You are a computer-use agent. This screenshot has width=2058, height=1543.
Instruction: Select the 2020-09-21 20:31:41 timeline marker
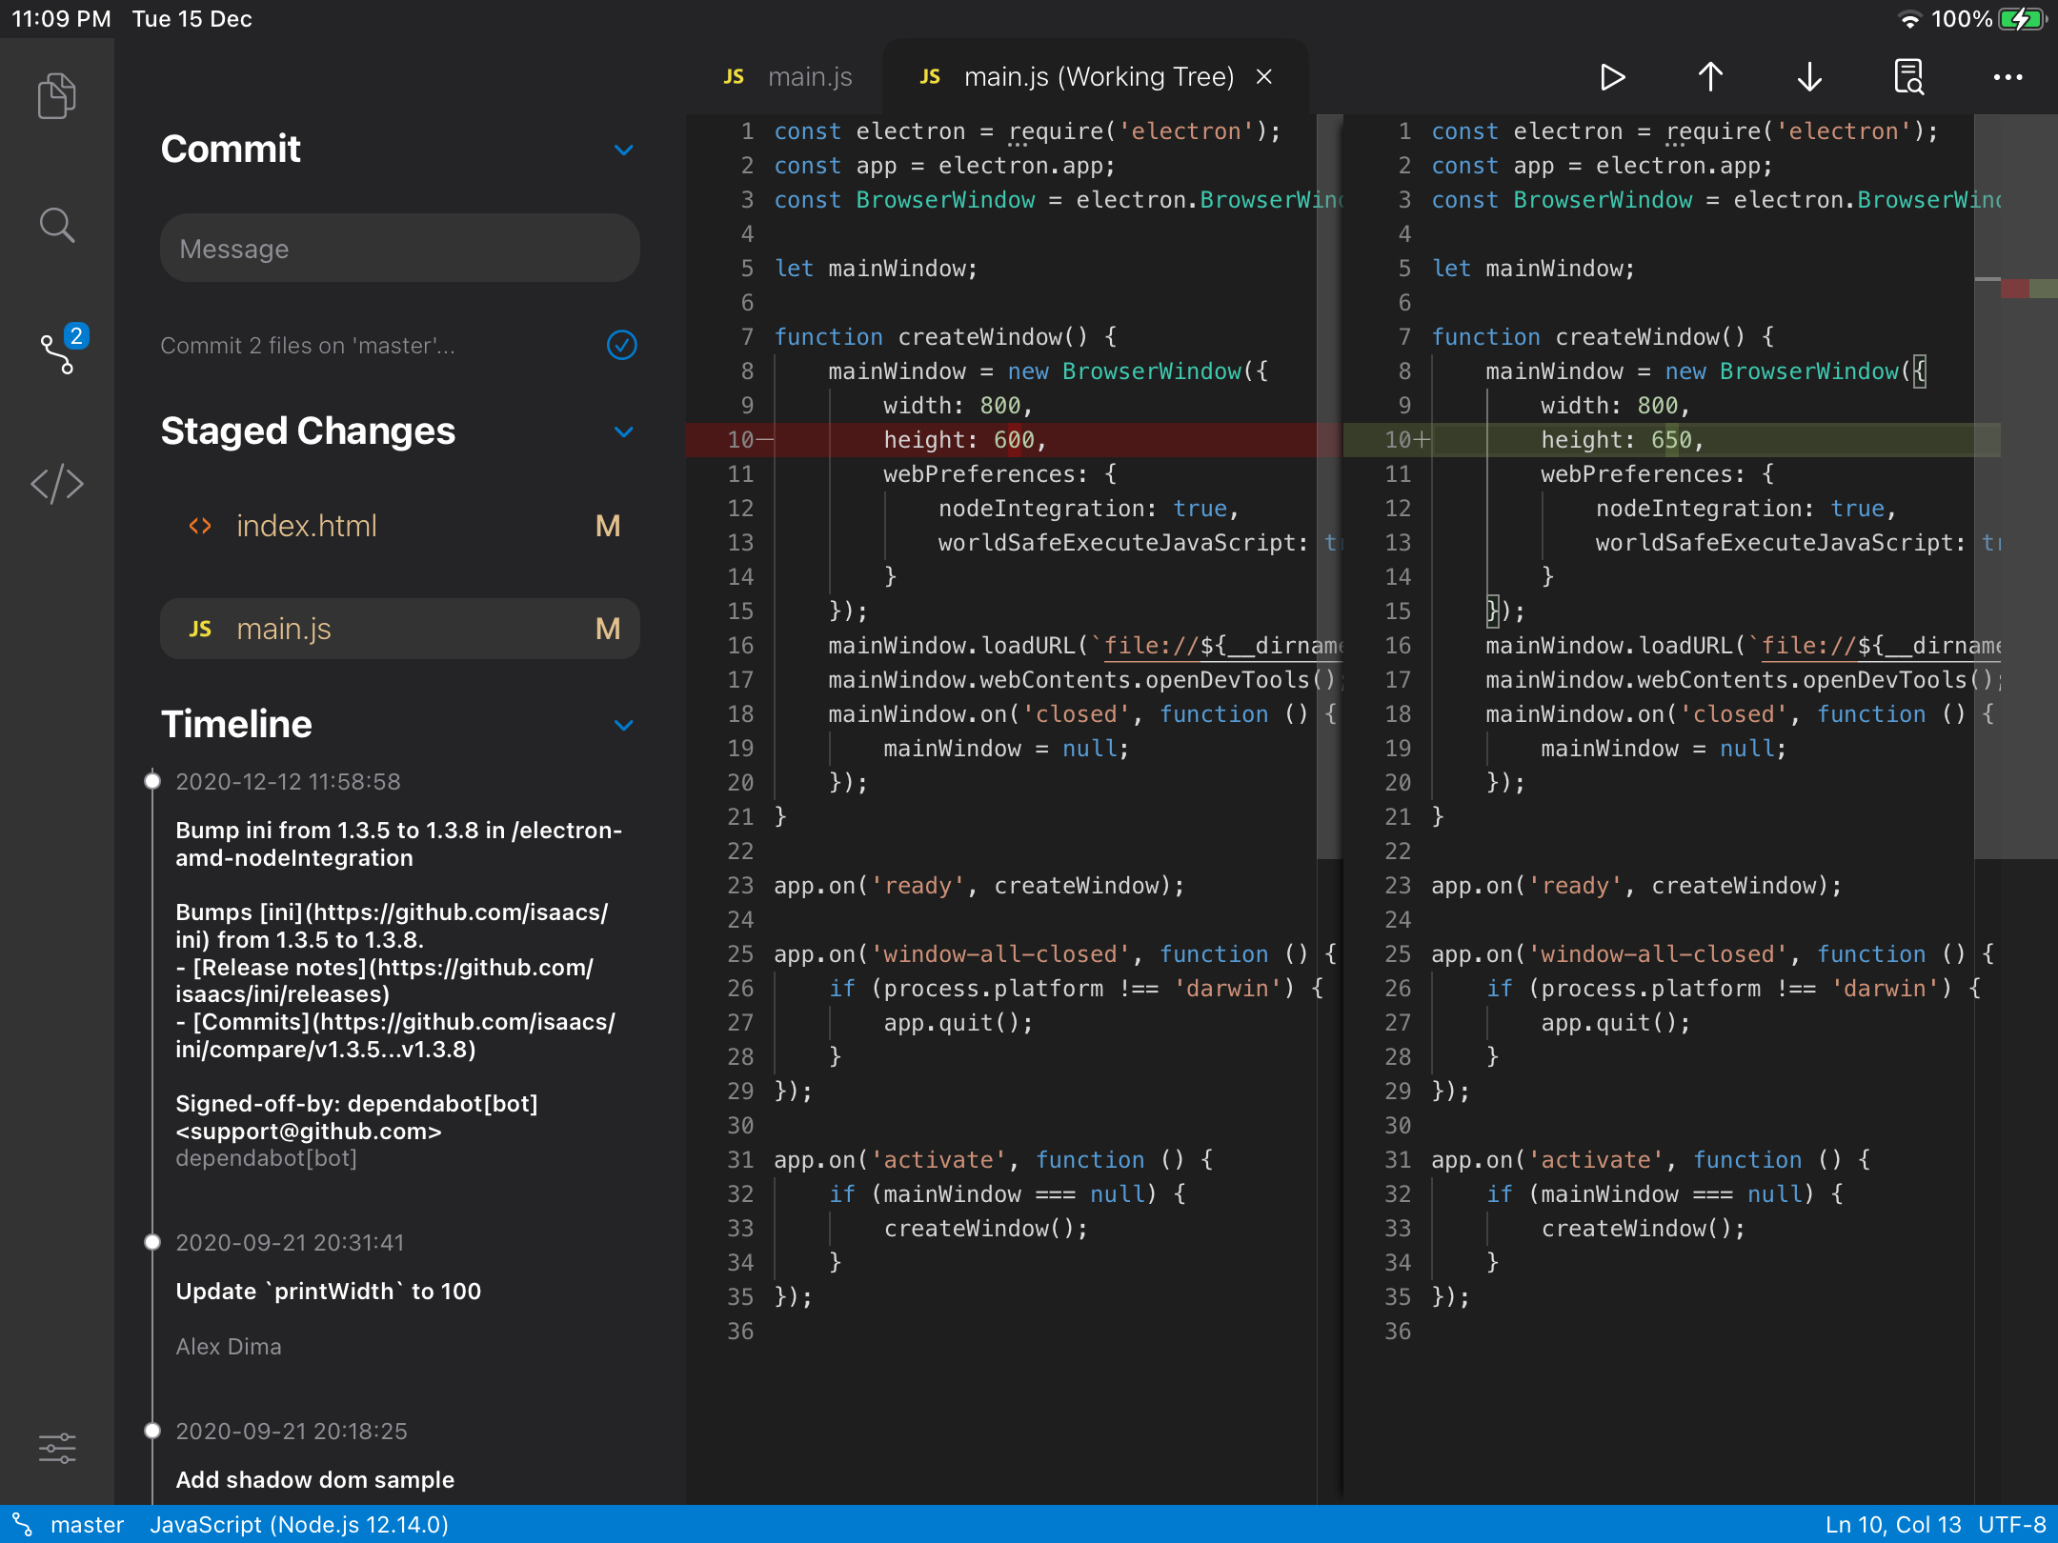(152, 1242)
